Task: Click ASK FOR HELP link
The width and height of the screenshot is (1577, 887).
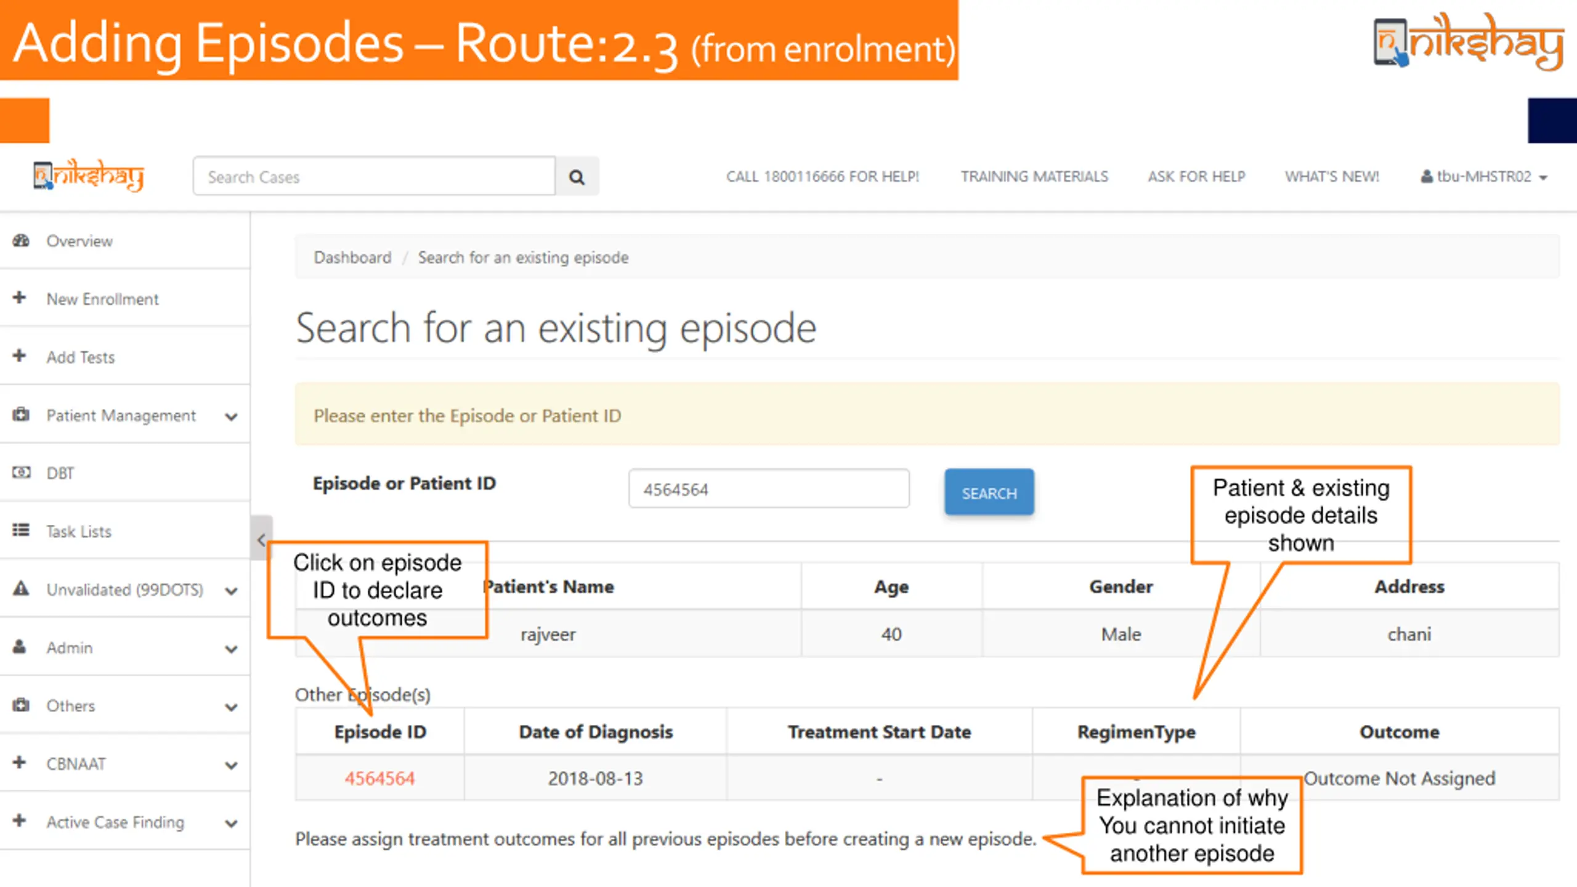Action: click(x=1196, y=177)
